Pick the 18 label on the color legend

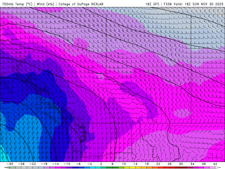pyautogui.click(x=147, y=164)
